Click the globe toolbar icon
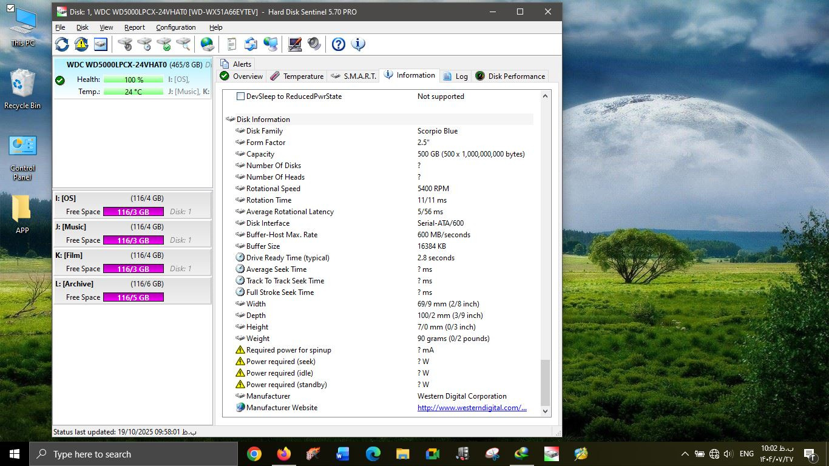This screenshot has width=829, height=466. [207, 44]
